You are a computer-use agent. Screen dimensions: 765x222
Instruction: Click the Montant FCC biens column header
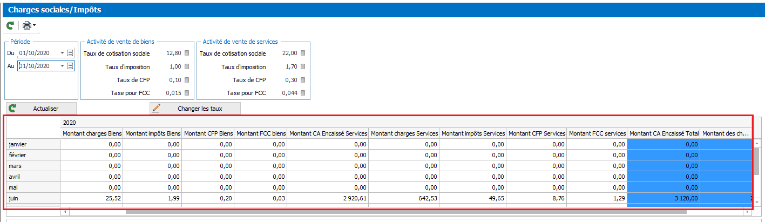click(x=261, y=133)
